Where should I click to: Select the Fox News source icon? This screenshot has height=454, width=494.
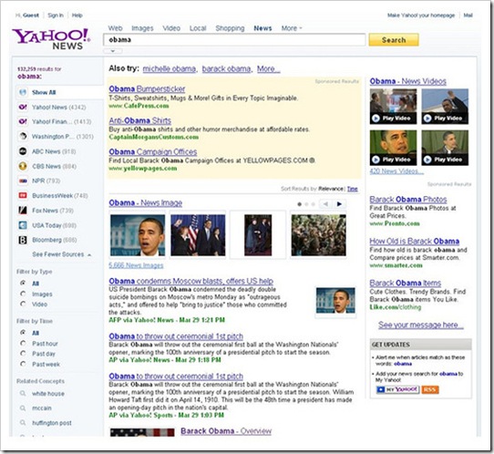point(23,211)
